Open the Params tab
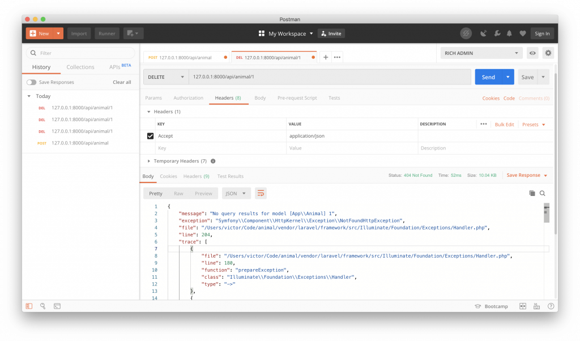The height and width of the screenshot is (341, 580). [x=153, y=98]
